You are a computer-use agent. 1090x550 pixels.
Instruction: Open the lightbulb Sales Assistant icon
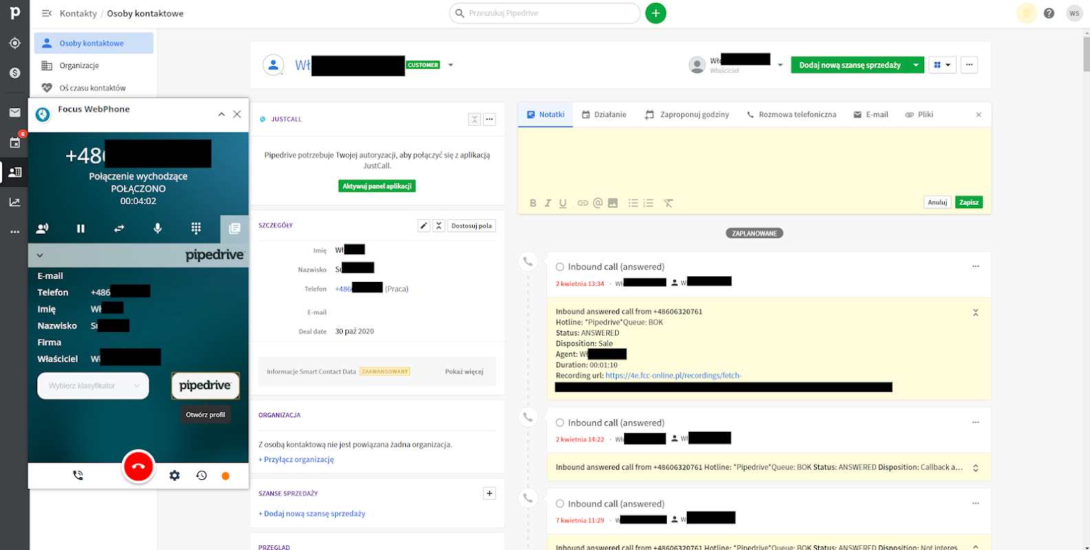(x=1027, y=13)
